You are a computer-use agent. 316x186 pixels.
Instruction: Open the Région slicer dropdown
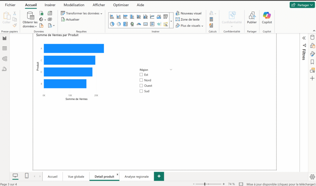tap(171, 69)
